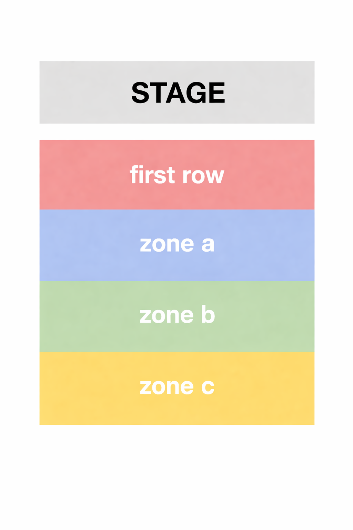Image resolution: width=353 pixels, height=530 pixels.
Task: Click the letter "c" in the yellow zone
Action: point(208,387)
